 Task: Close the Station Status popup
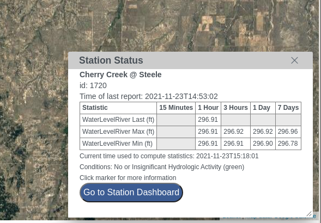coord(294,60)
